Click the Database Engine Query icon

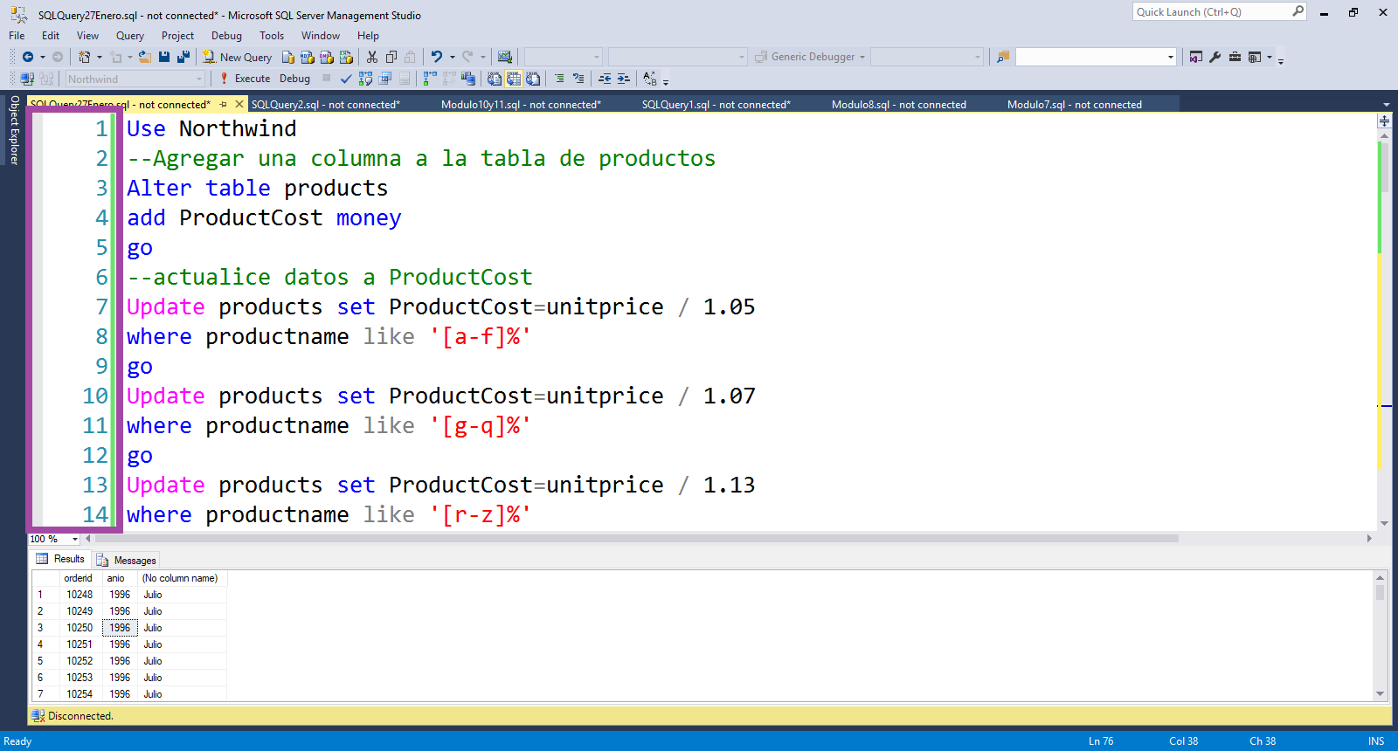(288, 57)
